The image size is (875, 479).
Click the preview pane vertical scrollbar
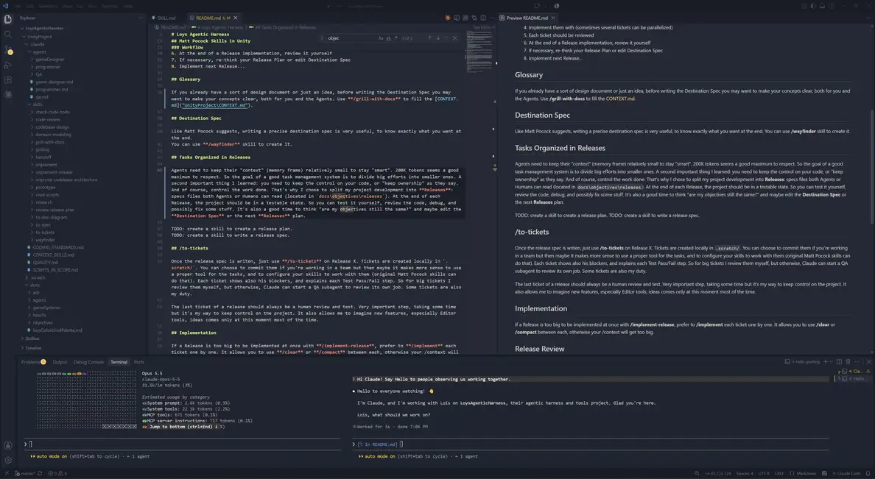(871, 167)
